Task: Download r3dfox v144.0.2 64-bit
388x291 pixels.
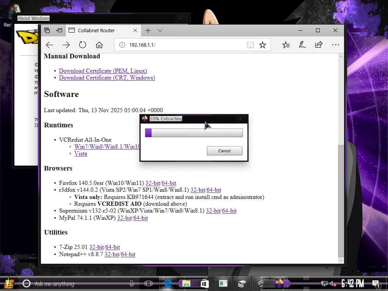Action: (214, 190)
